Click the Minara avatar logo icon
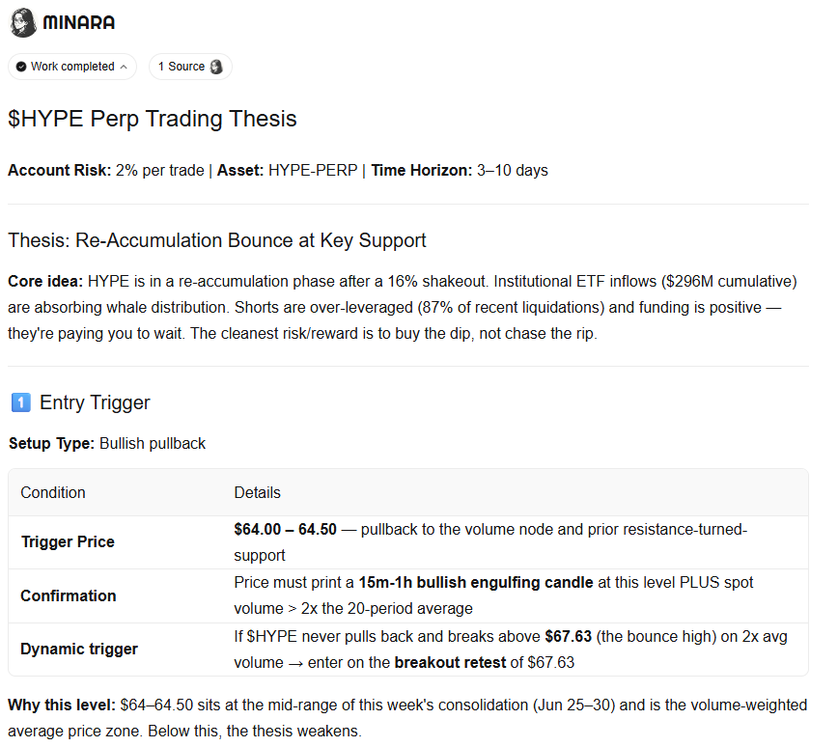This screenshot has width=838, height=747. point(23,22)
